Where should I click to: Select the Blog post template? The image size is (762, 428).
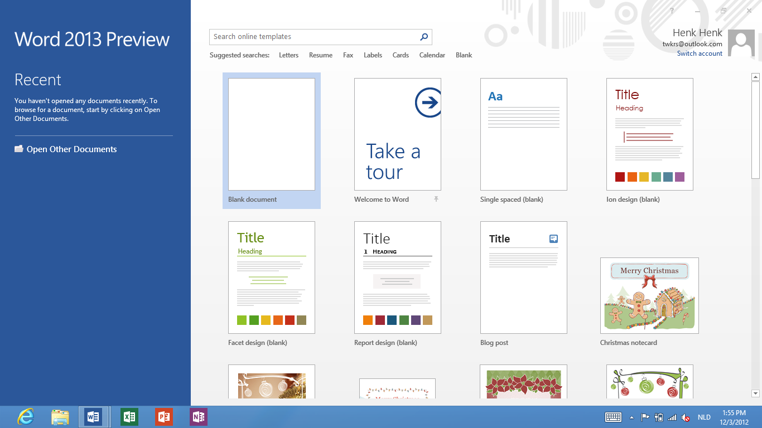coord(524,278)
